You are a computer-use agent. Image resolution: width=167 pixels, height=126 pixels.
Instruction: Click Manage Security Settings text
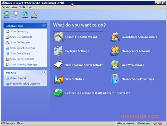coord(138,79)
